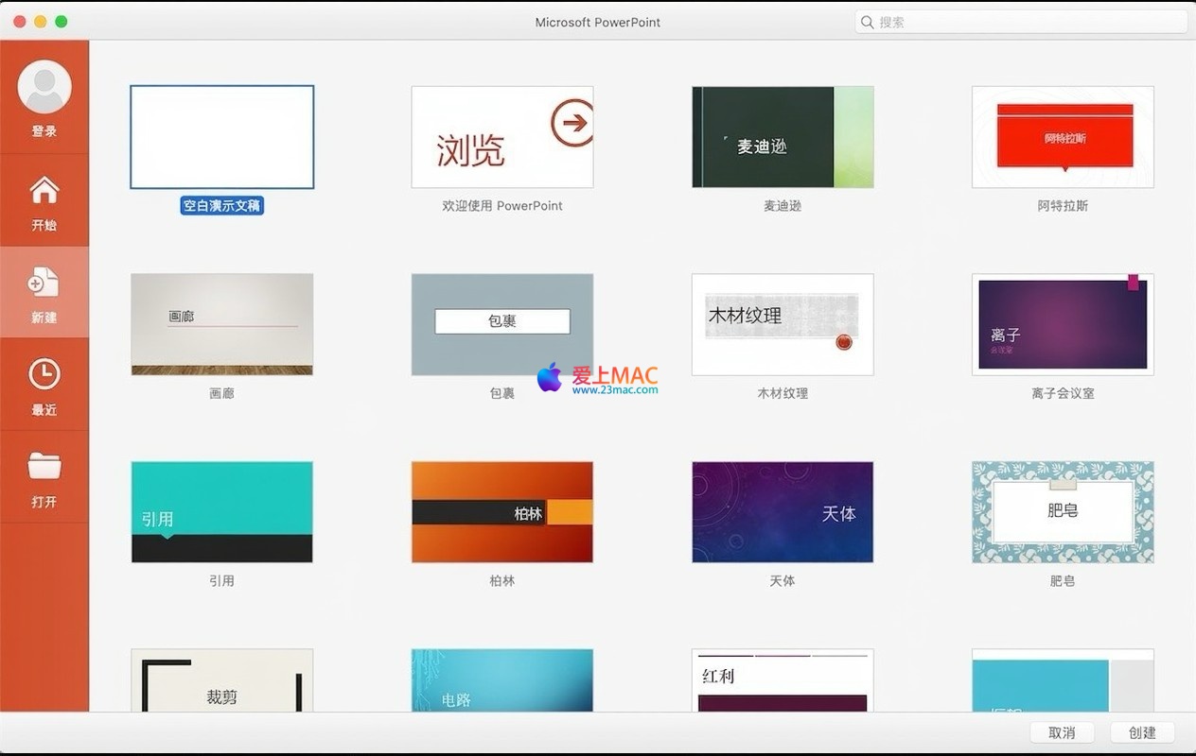This screenshot has height=756, width=1196.
Task: Choose the teal Quotable (引用) template
Action: click(221, 511)
